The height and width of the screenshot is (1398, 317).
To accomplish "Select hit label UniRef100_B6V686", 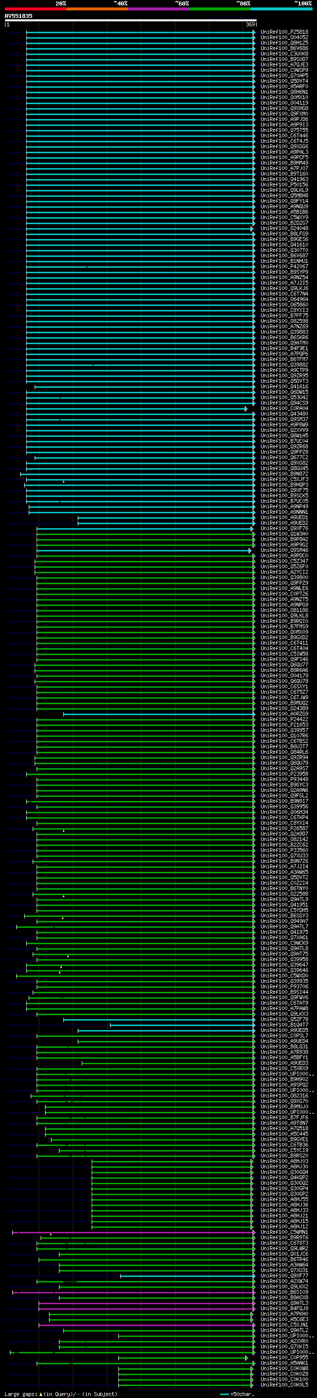I will (284, 48).
